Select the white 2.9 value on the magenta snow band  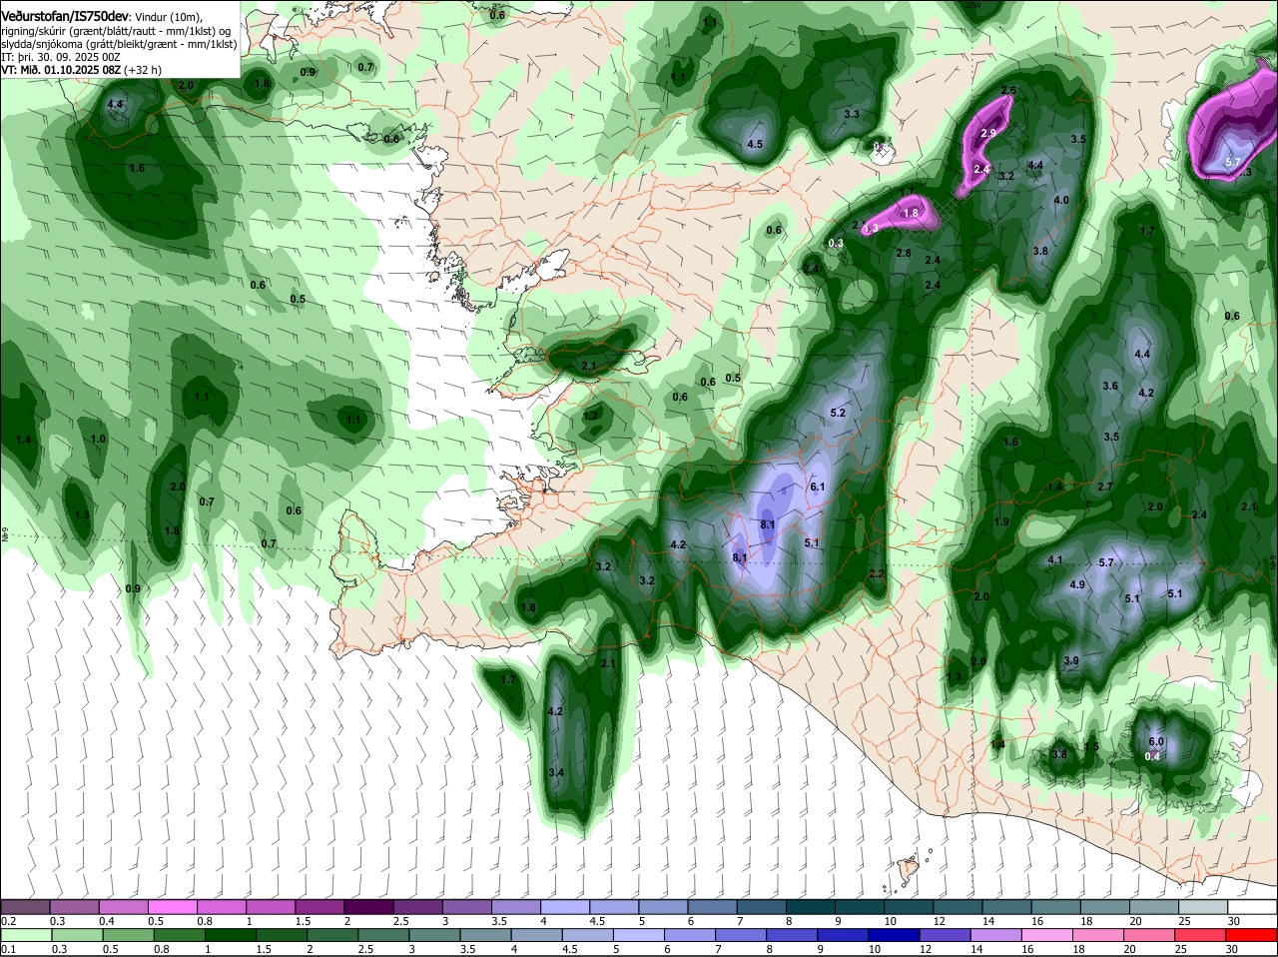tap(988, 133)
